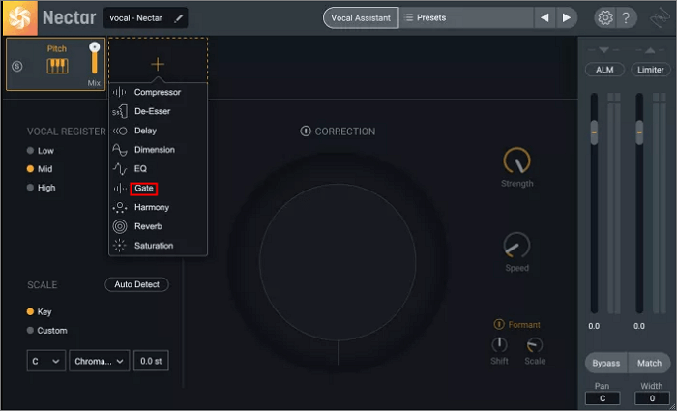Toggle the Correction power button
Viewport: 677px width, 411px height.
point(306,132)
